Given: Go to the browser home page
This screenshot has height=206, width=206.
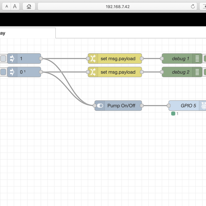Looking at the screenshot, I should [29, 6].
